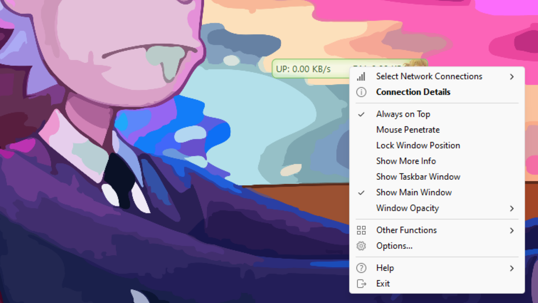Expand the Other Functions submenu arrow
The width and height of the screenshot is (538, 303).
point(512,230)
